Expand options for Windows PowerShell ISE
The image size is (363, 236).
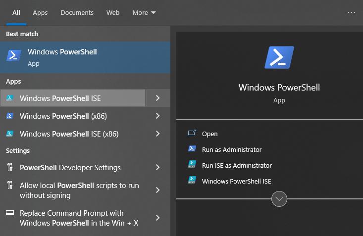click(x=158, y=98)
